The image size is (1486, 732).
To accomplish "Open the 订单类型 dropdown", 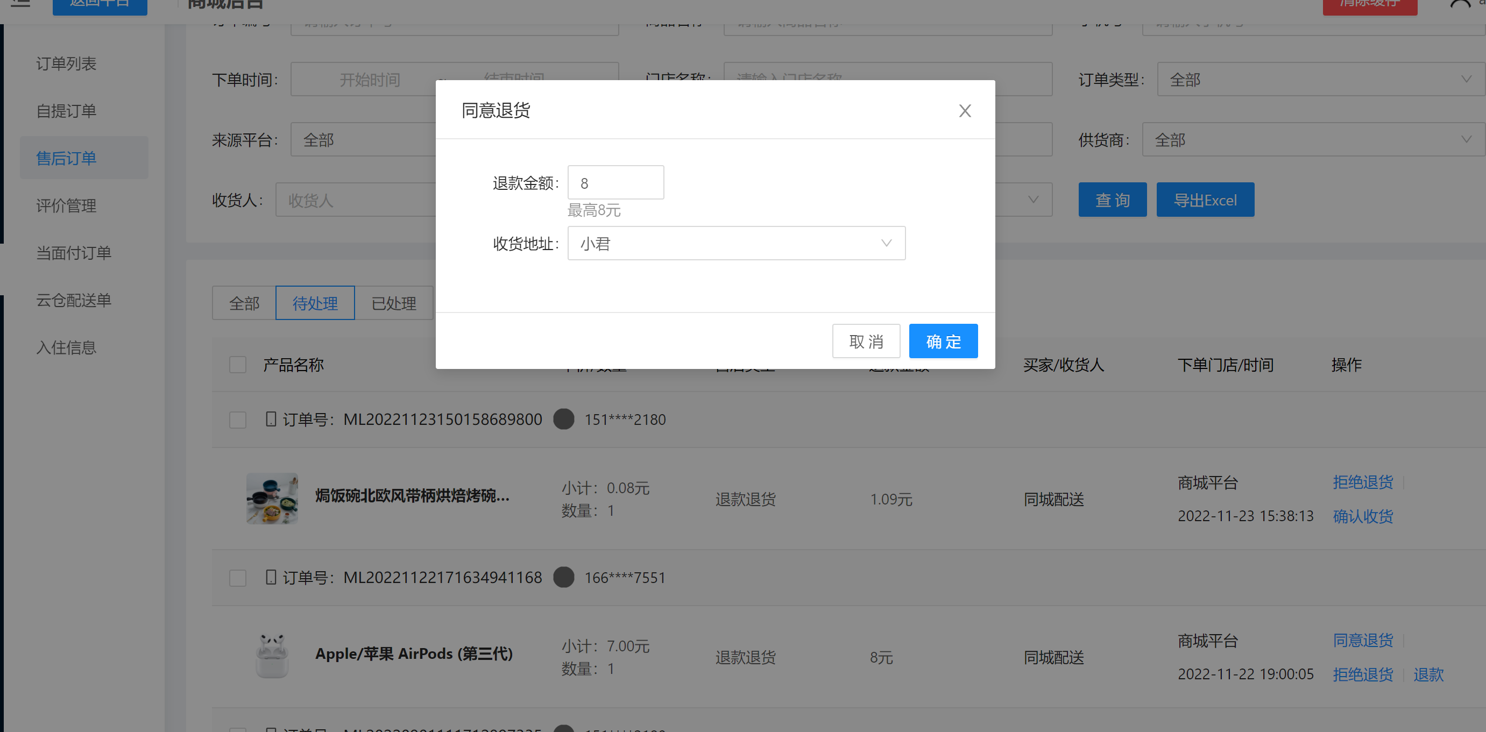I will click(x=1320, y=80).
